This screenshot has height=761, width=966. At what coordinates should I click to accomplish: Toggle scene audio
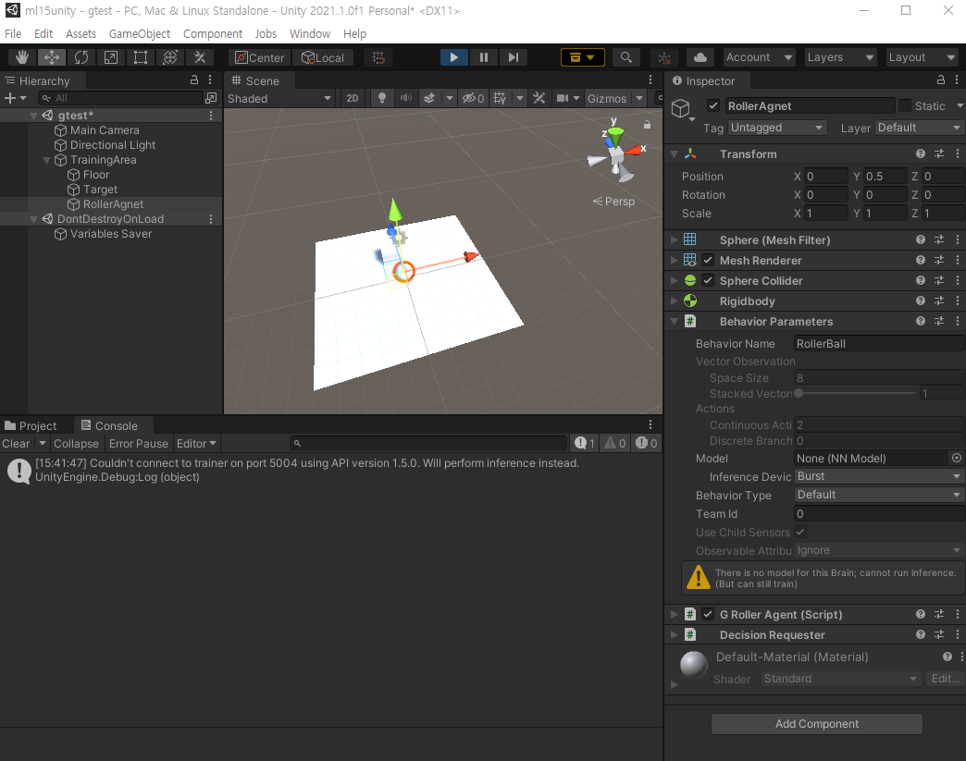point(405,98)
